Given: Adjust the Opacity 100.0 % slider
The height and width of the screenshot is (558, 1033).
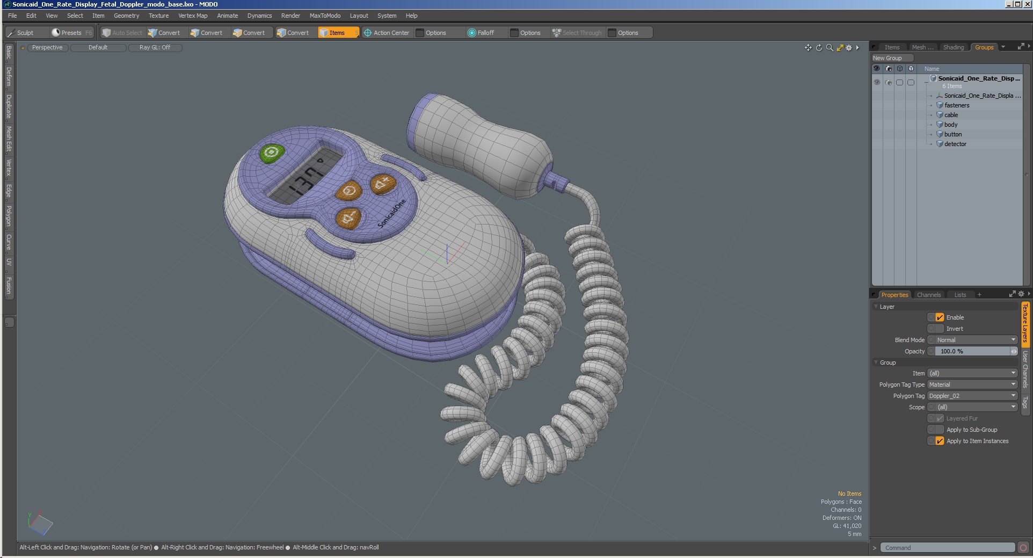Looking at the screenshot, I should 972,351.
